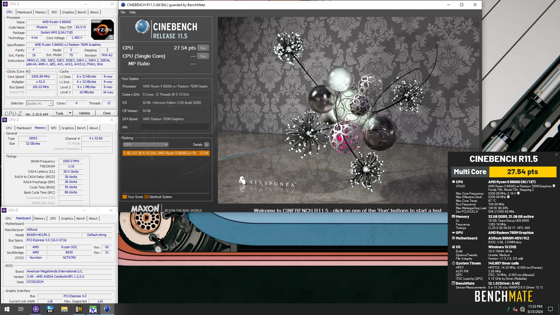Click the CPU section icon in BenchMate panel
This screenshot has height=315, width=560.
[x=453, y=182]
